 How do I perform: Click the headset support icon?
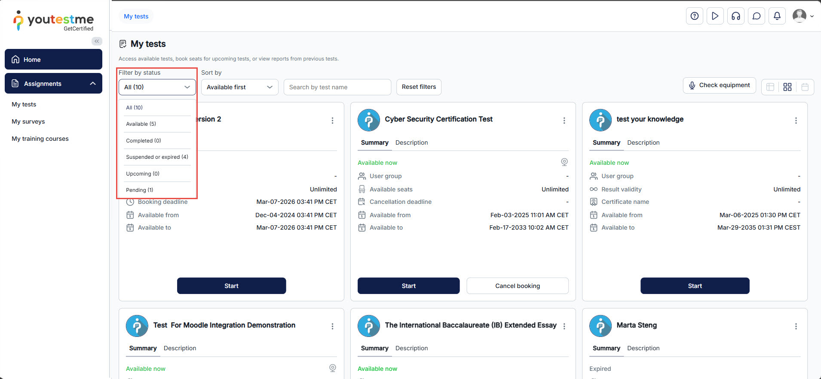tap(735, 16)
